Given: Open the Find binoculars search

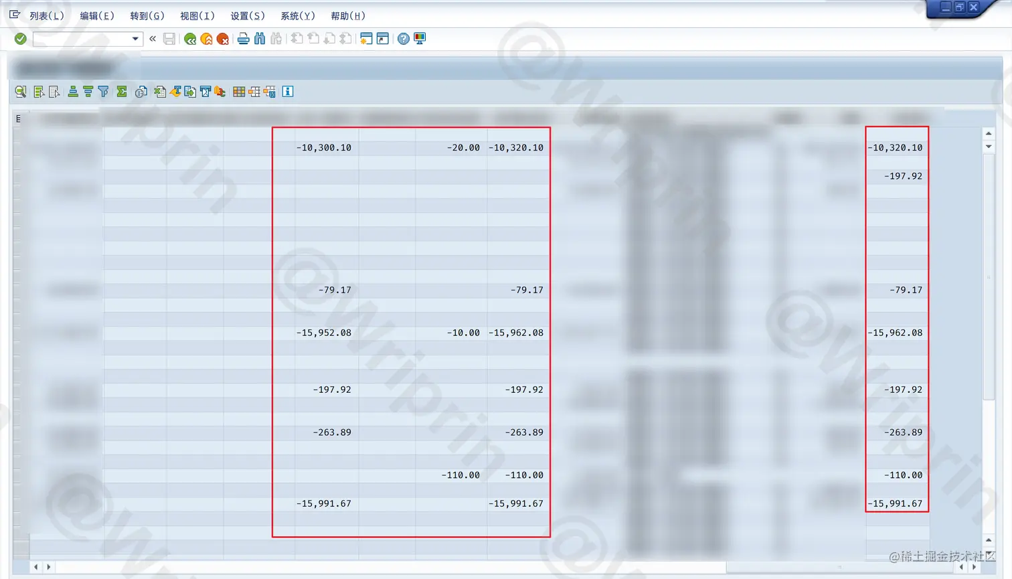Looking at the screenshot, I should pos(259,38).
